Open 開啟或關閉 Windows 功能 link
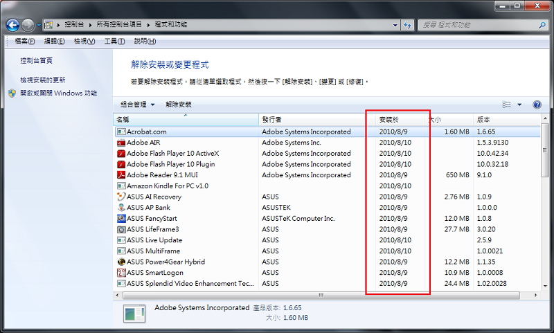This screenshot has height=333, width=554. [59, 93]
